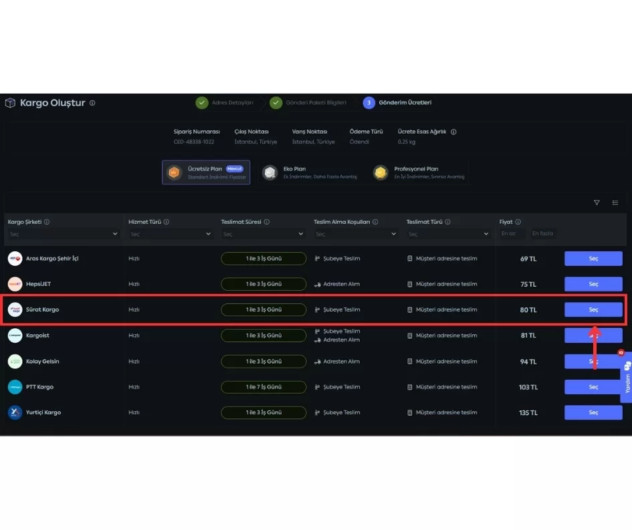
Task: Click the HepsiJET logo
Action: [15, 284]
